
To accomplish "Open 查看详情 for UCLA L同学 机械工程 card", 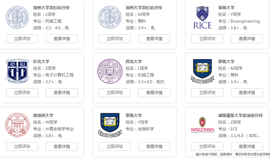I will (62, 39).
